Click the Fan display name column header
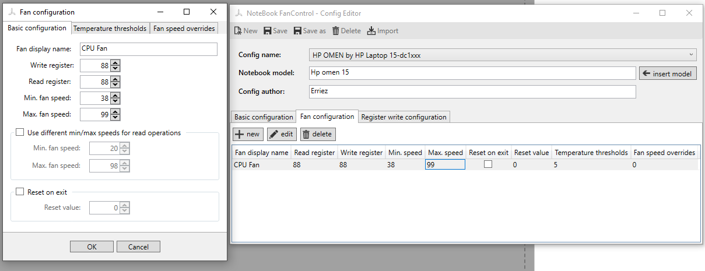Screen dimensions: 705x271 (x=261, y=153)
